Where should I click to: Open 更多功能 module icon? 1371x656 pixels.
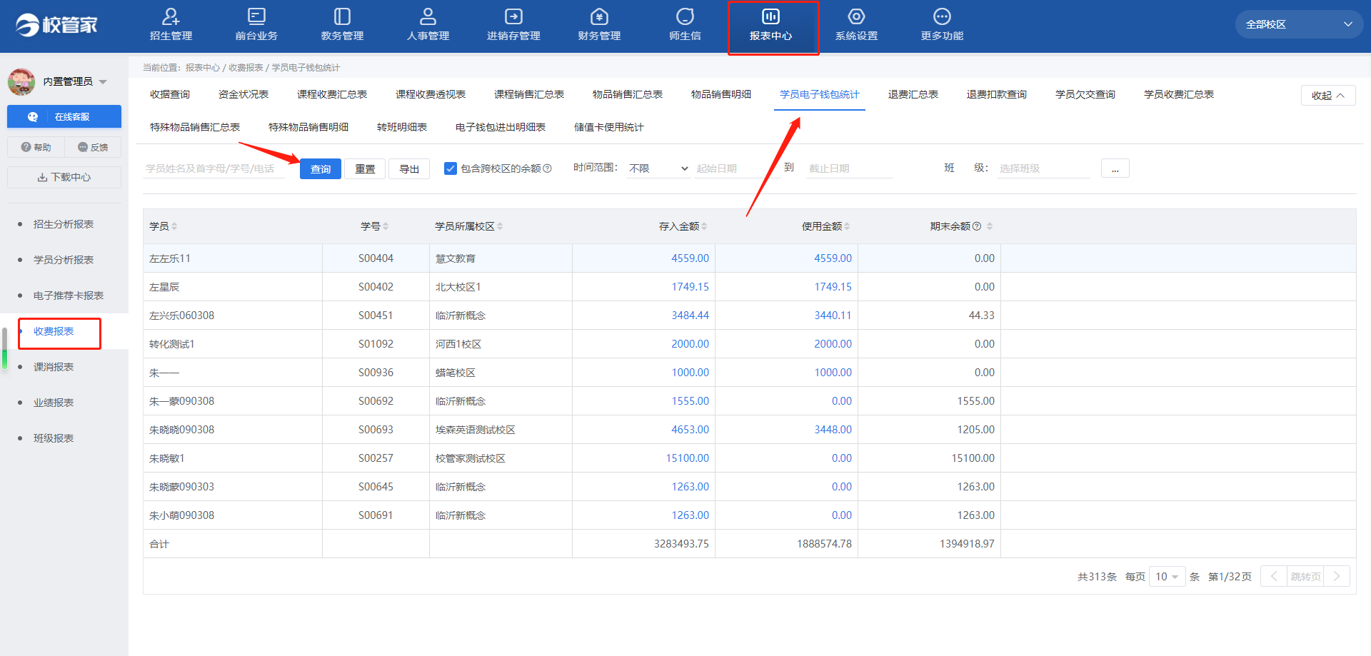pyautogui.click(x=942, y=16)
